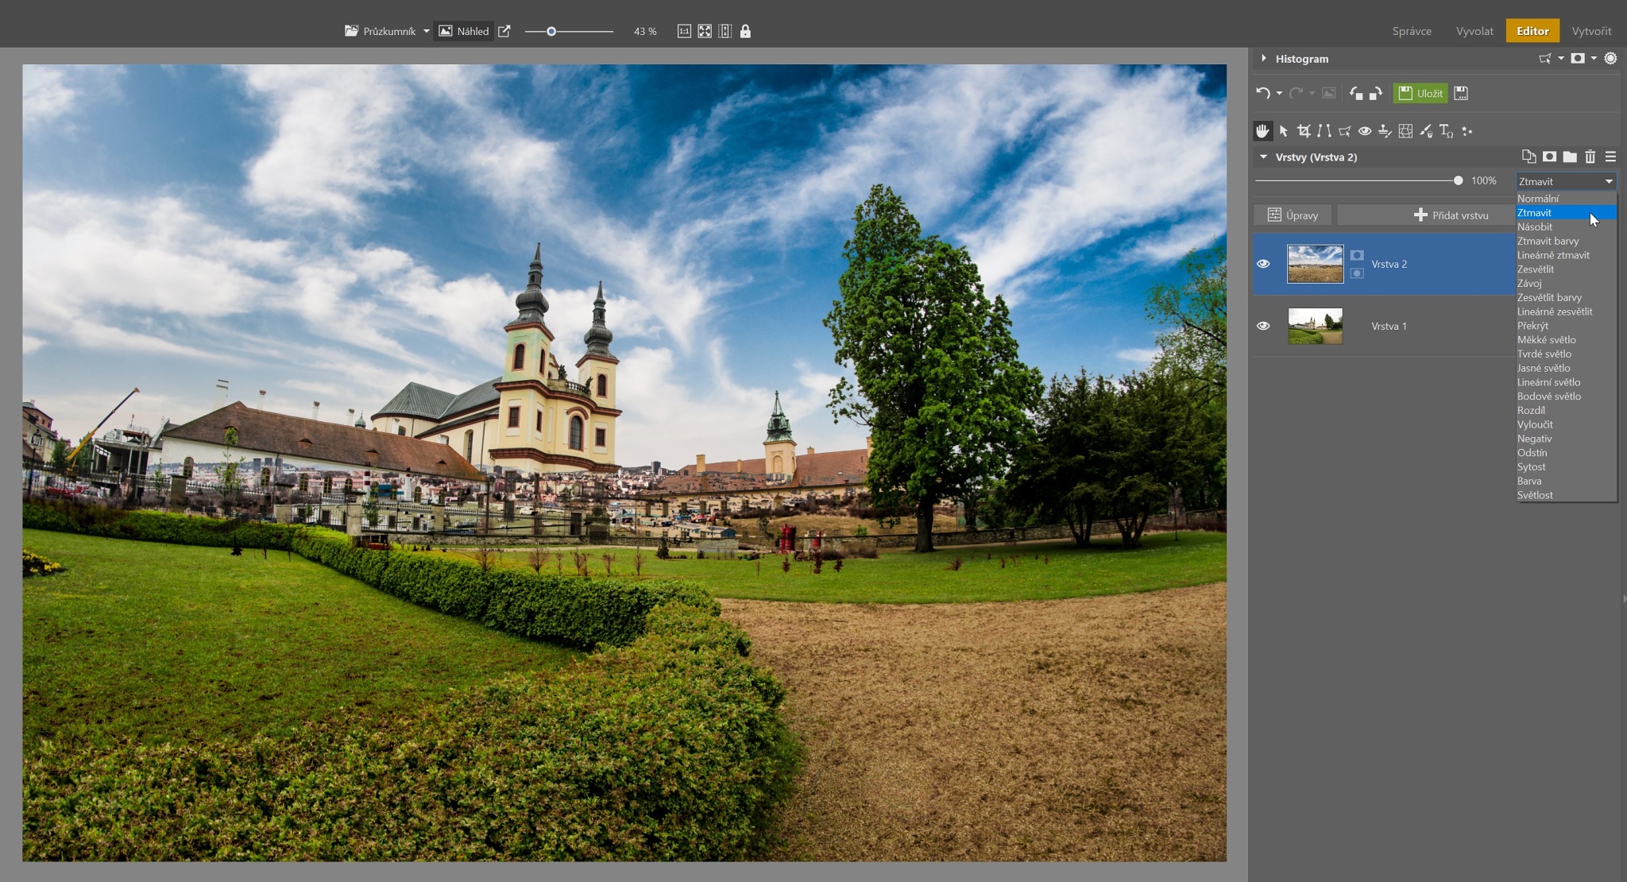Image resolution: width=1627 pixels, height=882 pixels.
Task: Open selection dropdown arrow in Histogram bar
Action: (1561, 58)
